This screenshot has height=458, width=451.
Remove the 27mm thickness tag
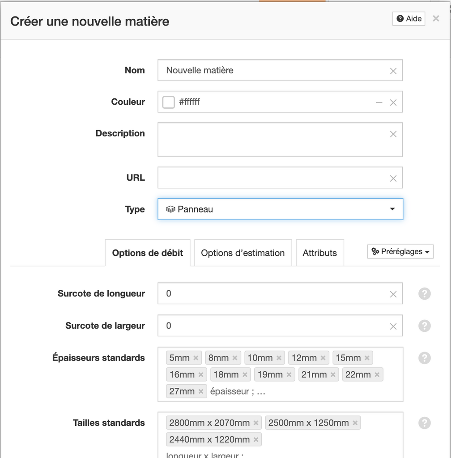coord(201,391)
